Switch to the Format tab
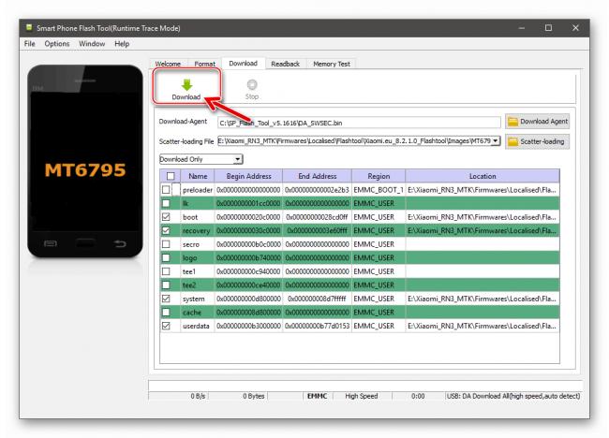The height and width of the screenshot is (438, 609). [204, 64]
